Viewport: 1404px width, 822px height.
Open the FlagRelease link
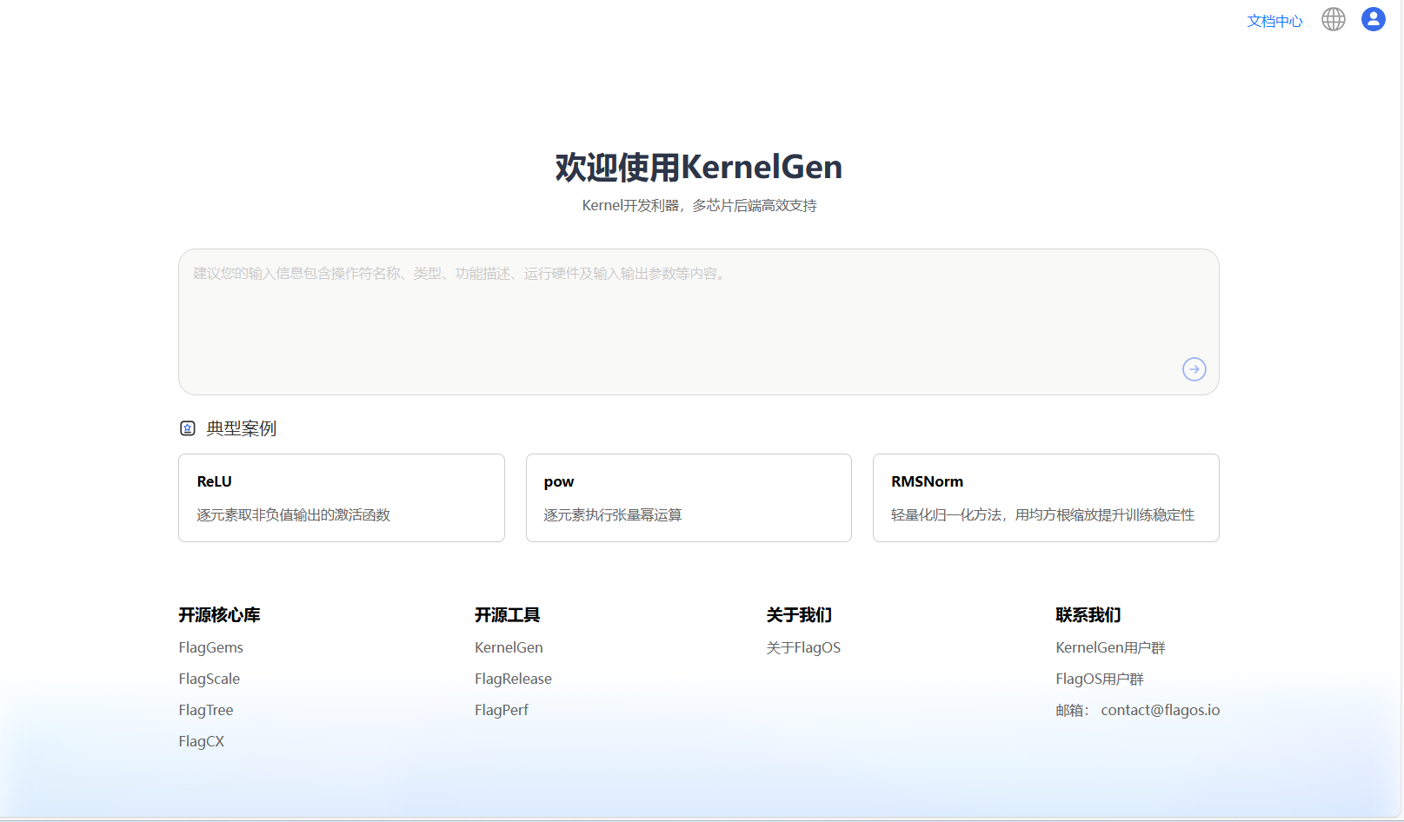click(x=513, y=679)
